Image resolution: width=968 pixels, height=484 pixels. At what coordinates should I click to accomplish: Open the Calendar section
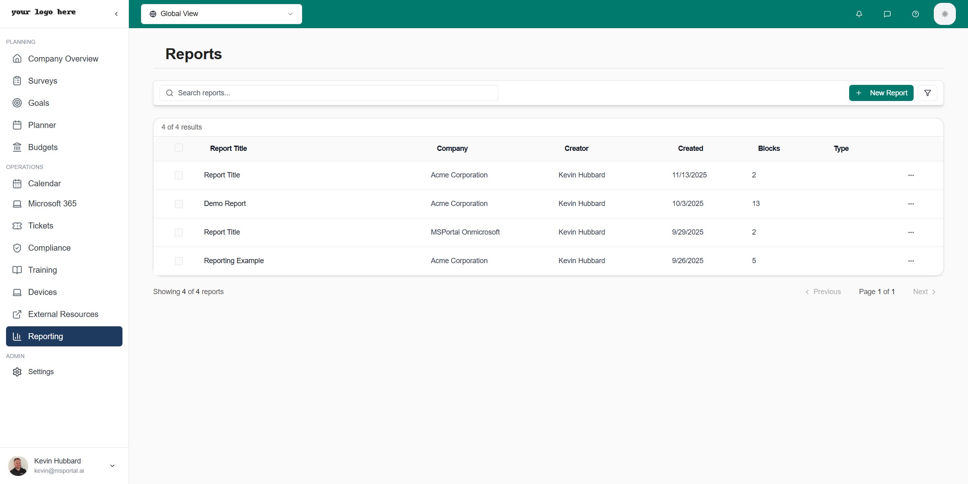click(64, 183)
